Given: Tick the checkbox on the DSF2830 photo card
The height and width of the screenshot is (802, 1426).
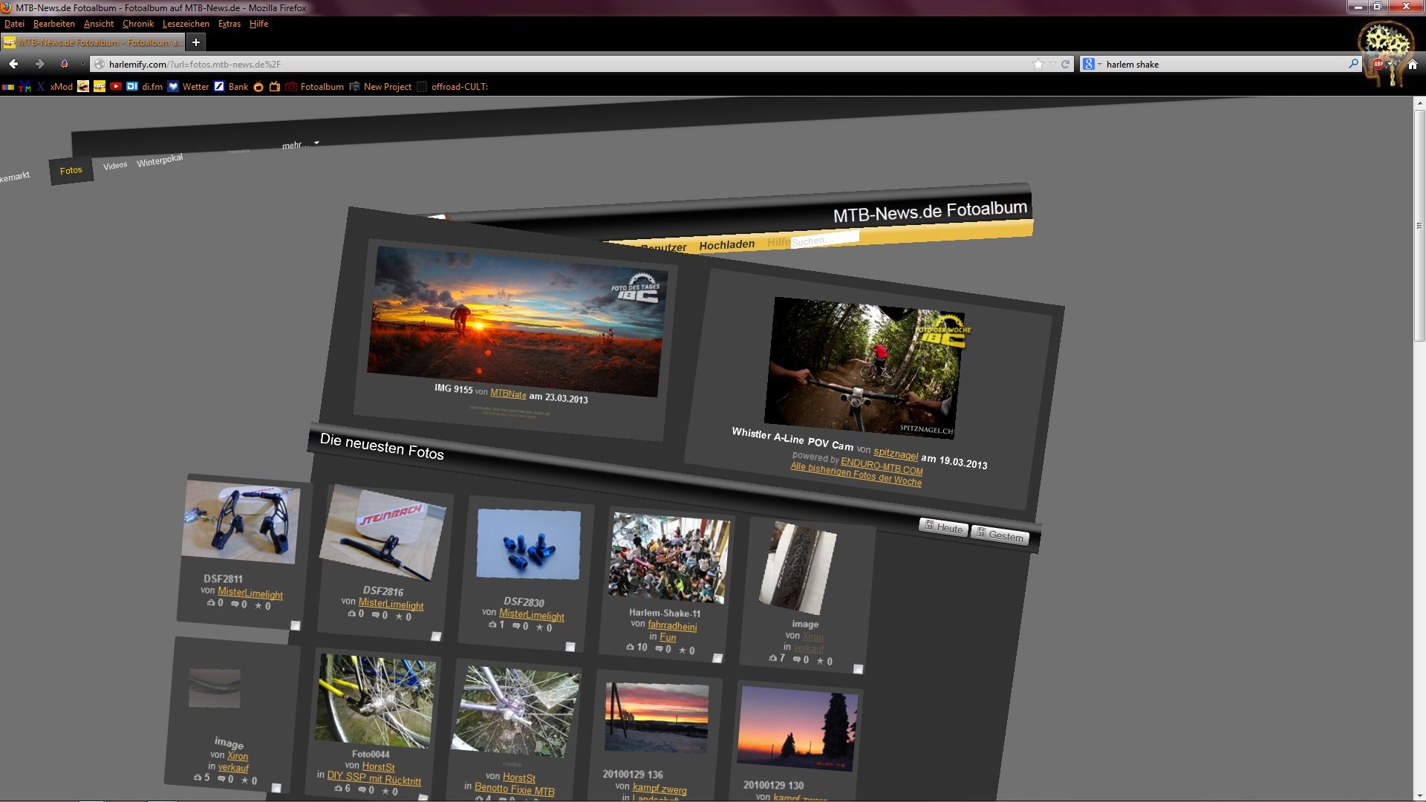Looking at the screenshot, I should point(570,647).
